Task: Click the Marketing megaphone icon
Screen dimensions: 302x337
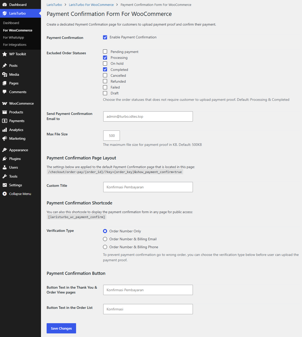Action: click(x=5, y=138)
